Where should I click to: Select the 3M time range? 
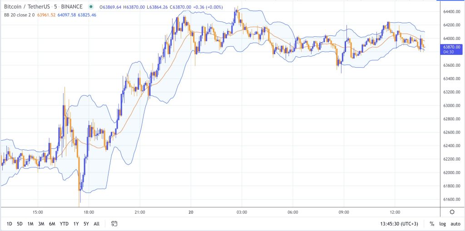41,224
